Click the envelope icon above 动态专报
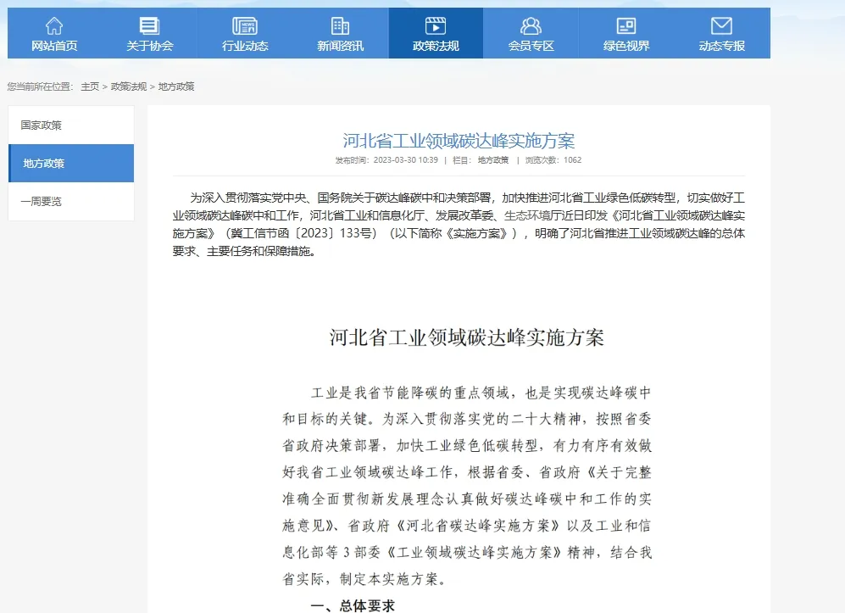This screenshot has height=613, width=845. [721, 26]
